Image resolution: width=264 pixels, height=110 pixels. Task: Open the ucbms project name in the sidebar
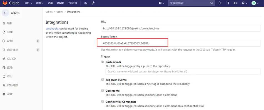tap(15, 13)
